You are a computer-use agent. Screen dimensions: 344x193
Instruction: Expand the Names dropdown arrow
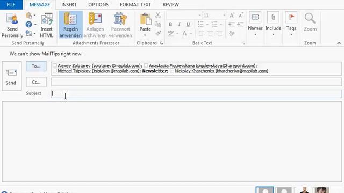pyautogui.click(x=255, y=34)
